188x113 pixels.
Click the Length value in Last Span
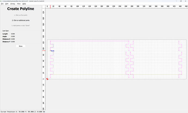[13, 34]
